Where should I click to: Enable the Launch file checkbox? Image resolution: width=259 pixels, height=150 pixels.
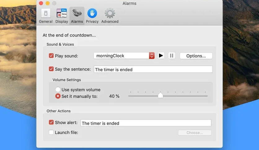tap(51, 132)
